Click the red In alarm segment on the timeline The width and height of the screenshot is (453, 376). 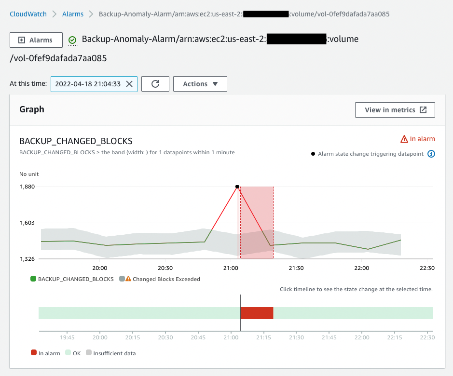point(257,313)
